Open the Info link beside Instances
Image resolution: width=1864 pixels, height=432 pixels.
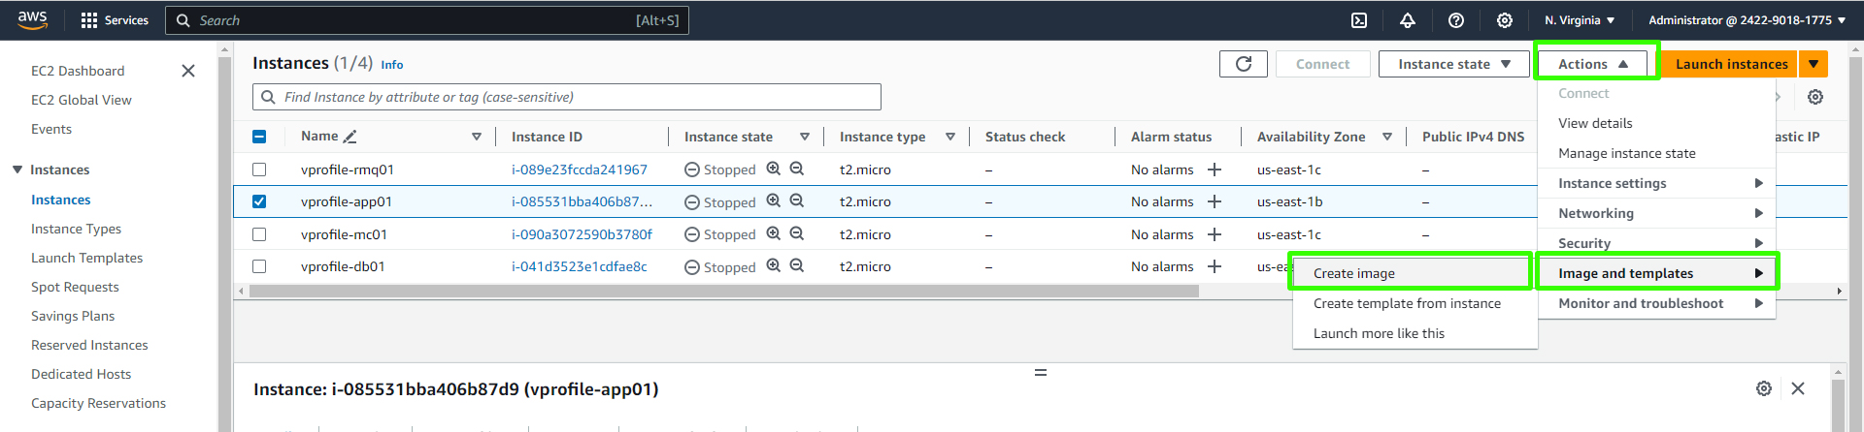[x=392, y=65]
